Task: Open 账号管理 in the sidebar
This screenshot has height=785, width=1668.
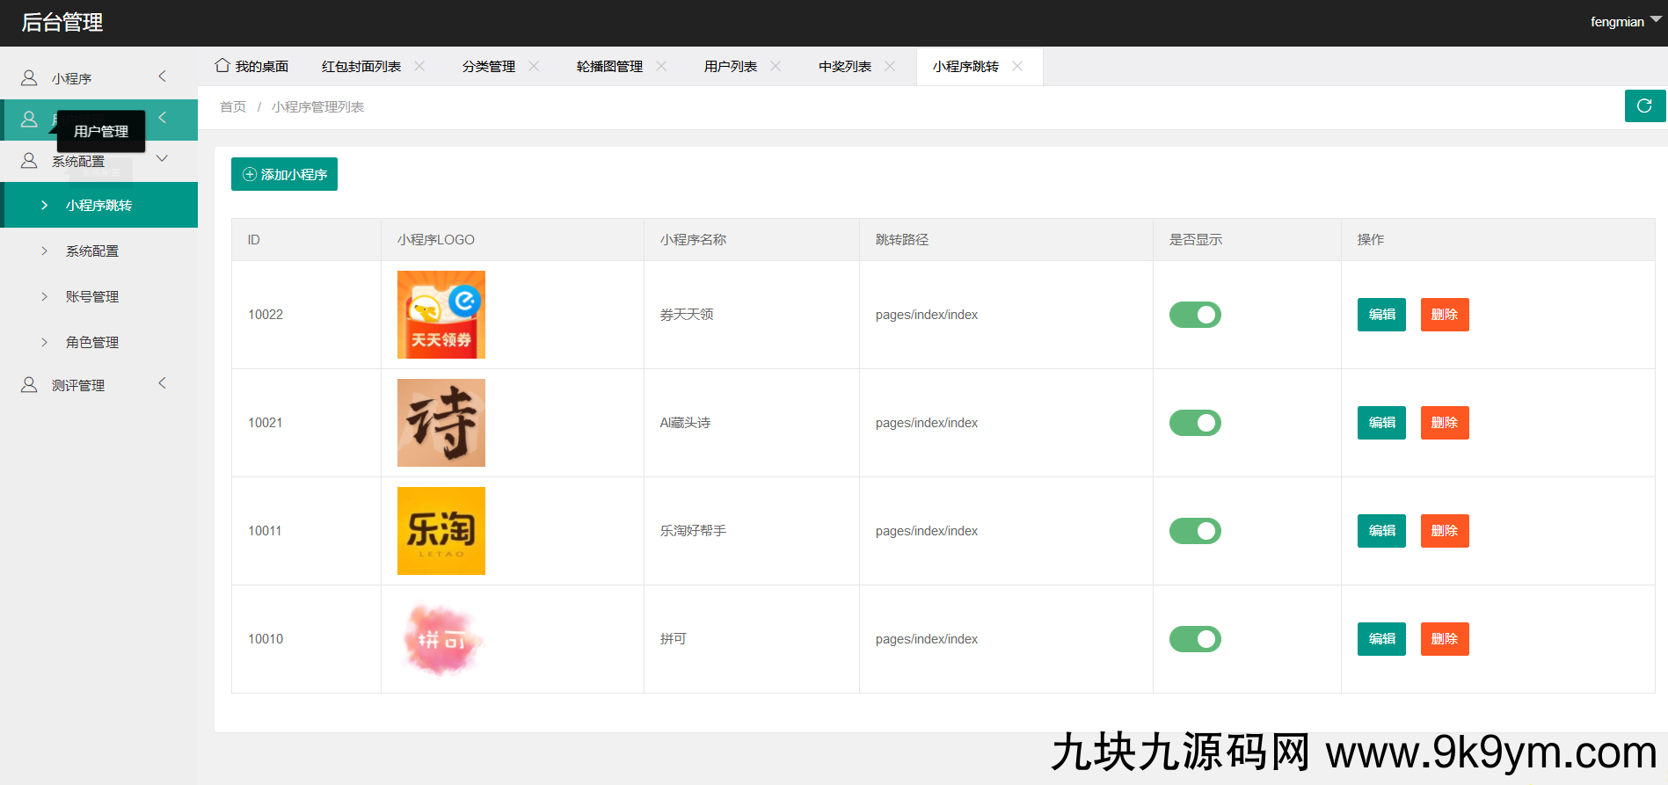Action: (92, 297)
